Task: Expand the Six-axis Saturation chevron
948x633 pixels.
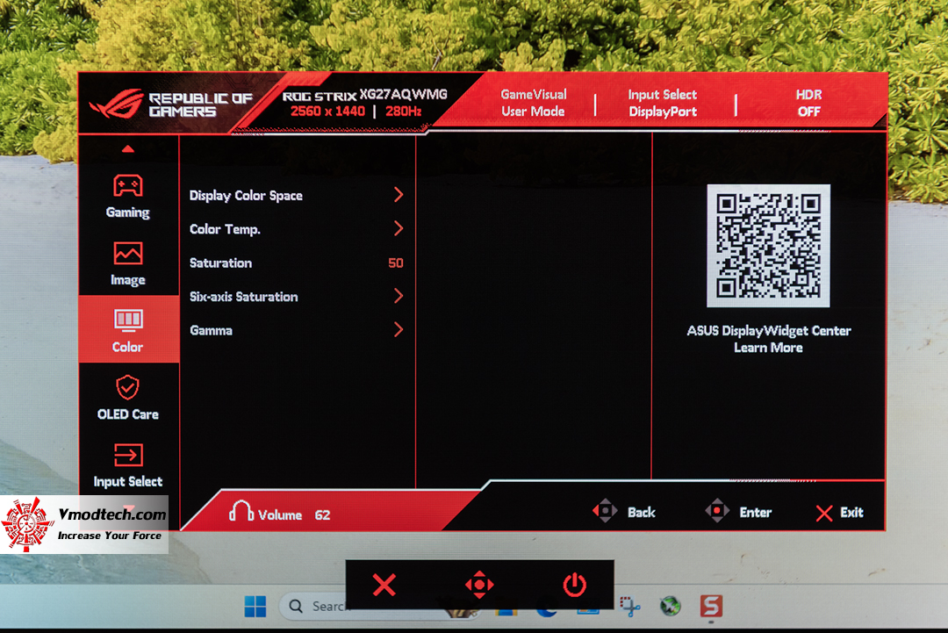Action: click(x=399, y=296)
